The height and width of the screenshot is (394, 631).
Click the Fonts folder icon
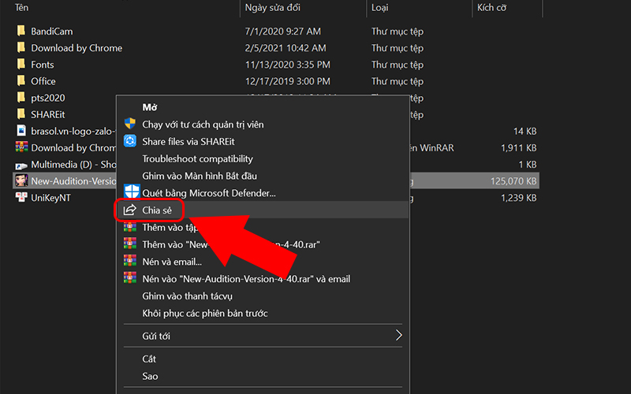tap(21, 65)
